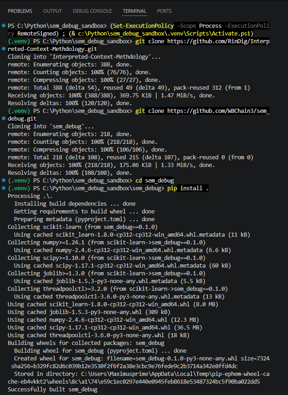The width and height of the screenshot is (288, 395).
Task: Click the 'Processing .\.' line
Action: tap(30, 196)
